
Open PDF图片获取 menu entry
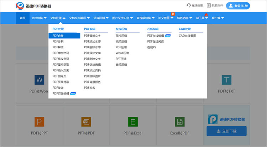click(x=61, y=65)
